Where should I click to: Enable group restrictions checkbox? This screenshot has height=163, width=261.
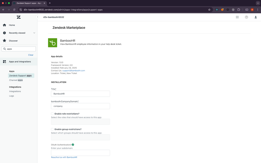[x=52, y=129]
